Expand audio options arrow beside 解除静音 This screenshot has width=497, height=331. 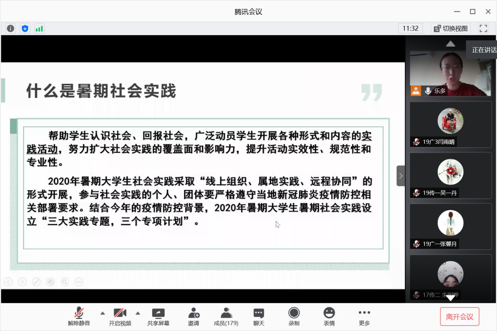pos(103,313)
